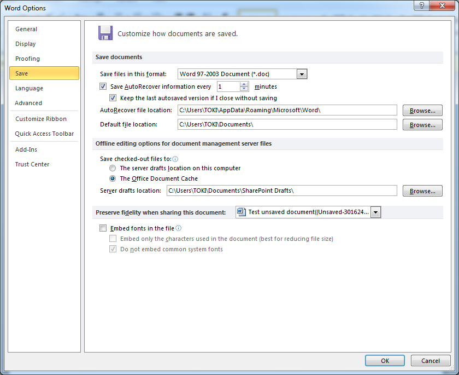
Task: Open the Display options category
Action: pyautogui.click(x=44, y=44)
